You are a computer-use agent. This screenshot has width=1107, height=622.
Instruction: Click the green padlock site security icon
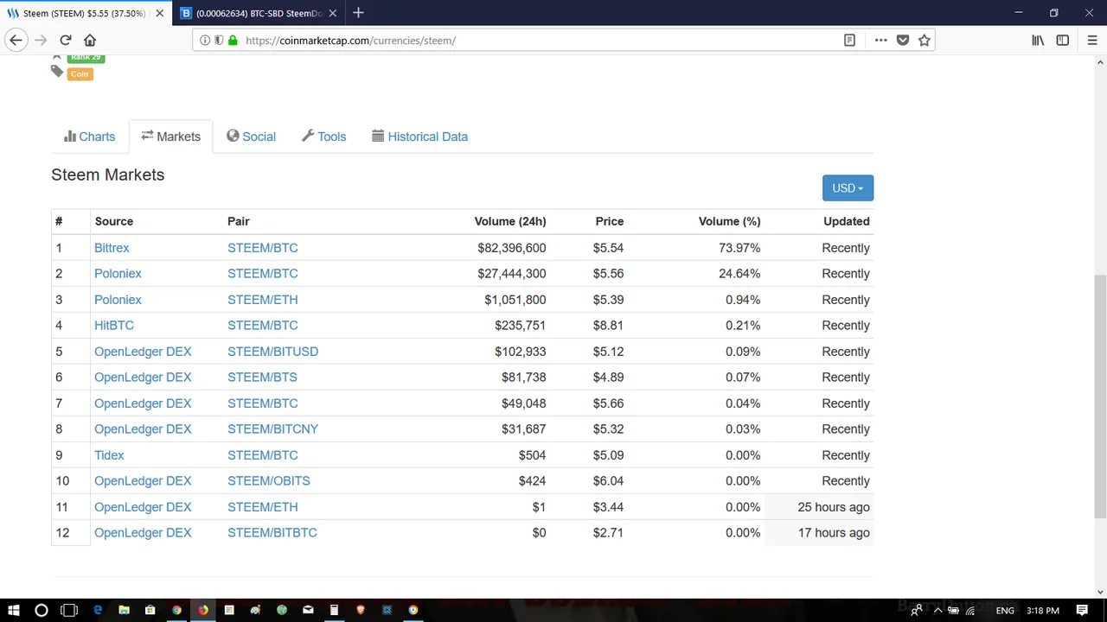[233, 40]
